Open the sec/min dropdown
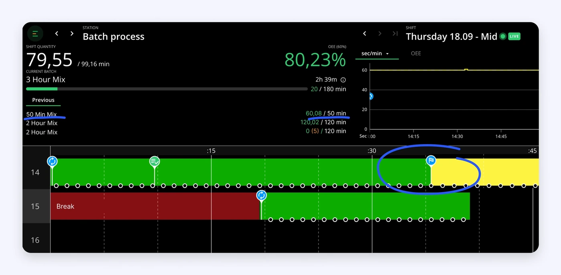The height and width of the screenshot is (275, 561). (375, 53)
